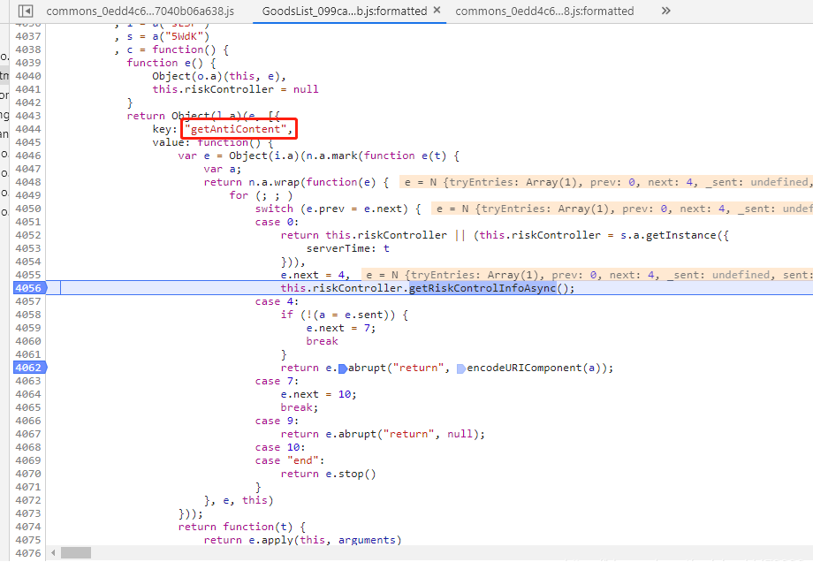Click e.apply(this, arguments) on line 4075

coord(325,540)
